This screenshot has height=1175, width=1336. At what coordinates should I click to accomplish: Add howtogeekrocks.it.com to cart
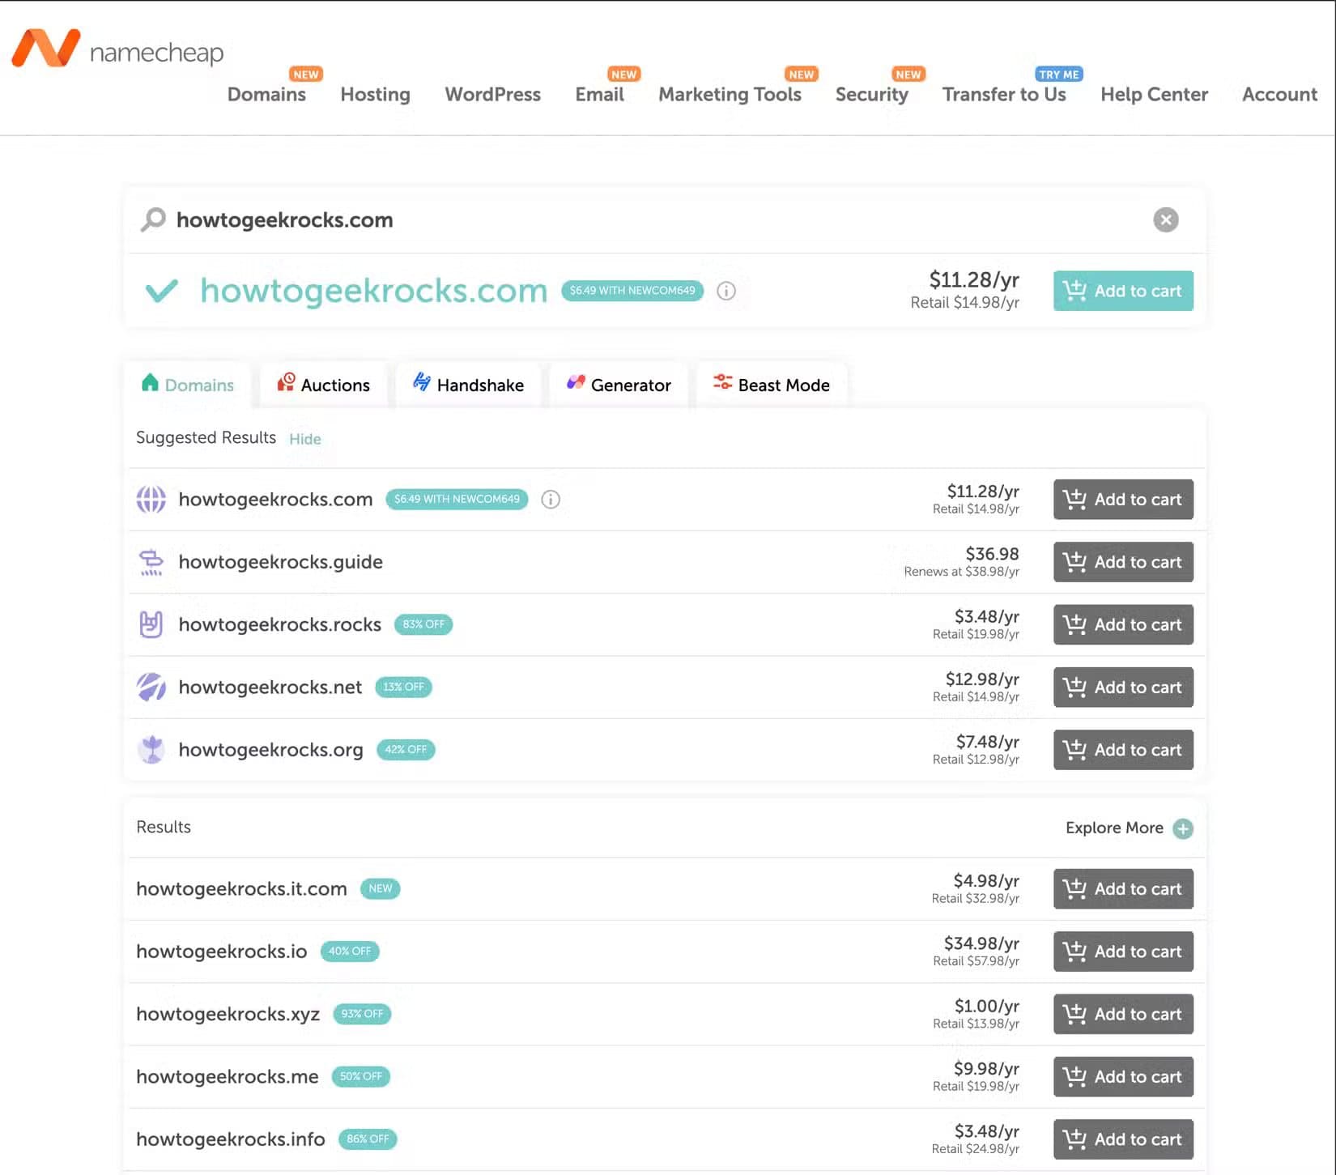[x=1123, y=889]
